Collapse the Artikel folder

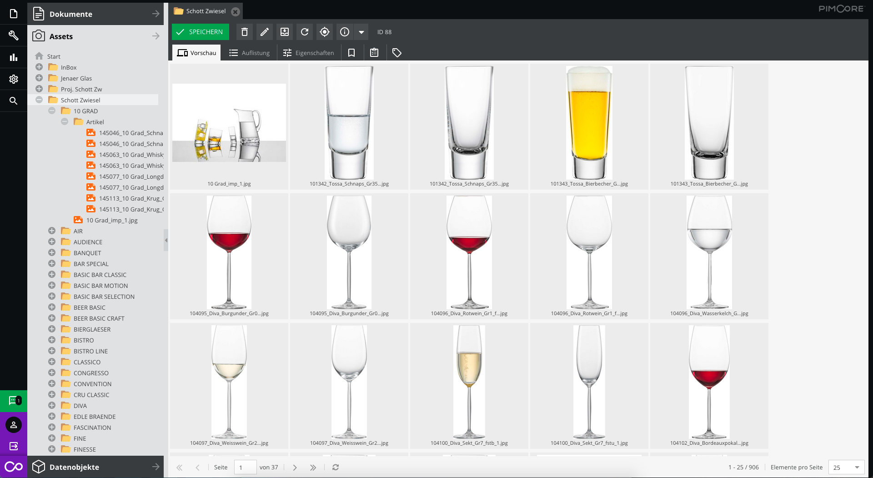pyautogui.click(x=65, y=122)
